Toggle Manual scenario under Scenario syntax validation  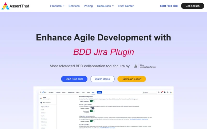[92, 108]
